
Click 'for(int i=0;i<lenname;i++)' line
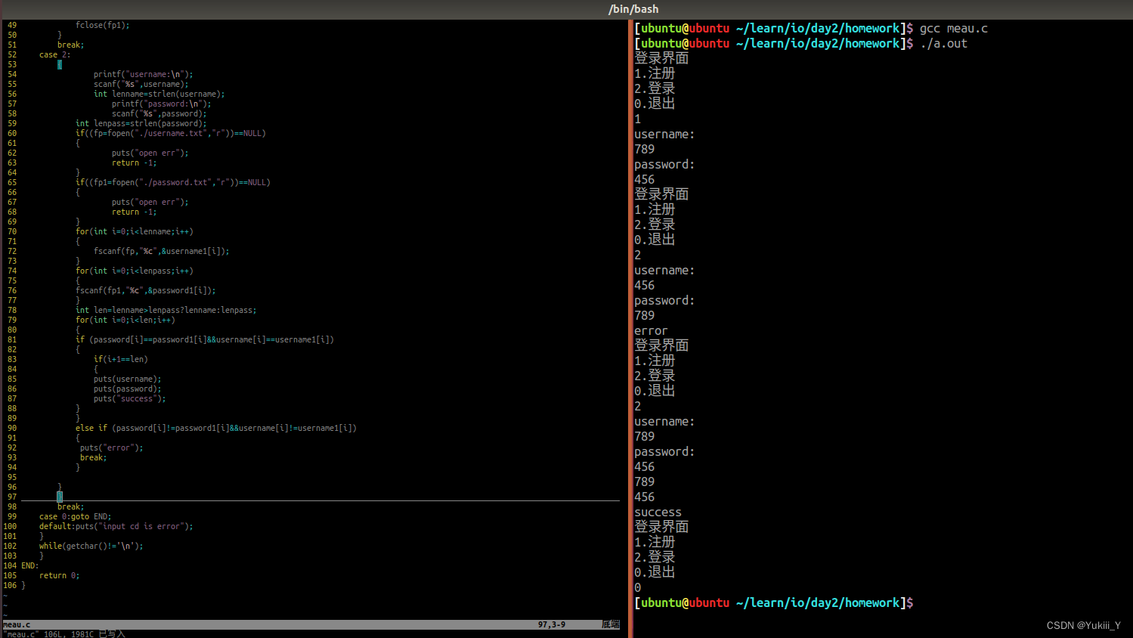tap(135, 231)
